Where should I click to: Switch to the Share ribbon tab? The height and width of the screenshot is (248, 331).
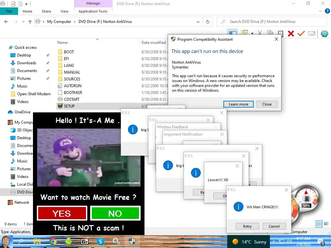click(x=46, y=11)
